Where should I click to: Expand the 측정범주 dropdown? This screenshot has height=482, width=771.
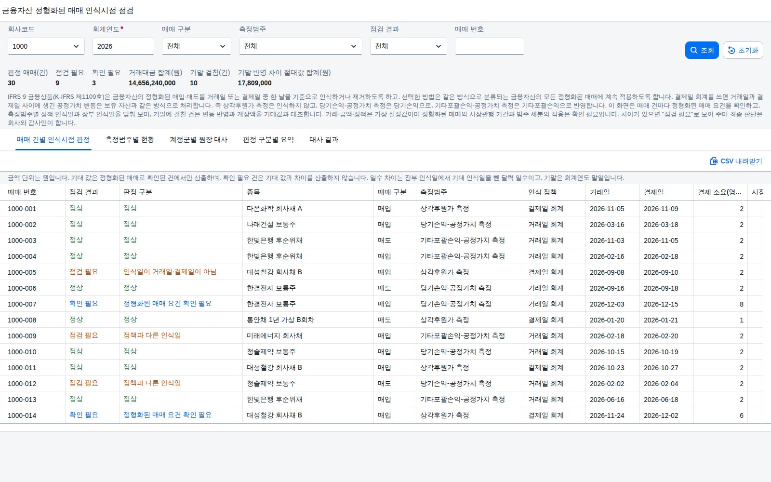pyautogui.click(x=301, y=46)
